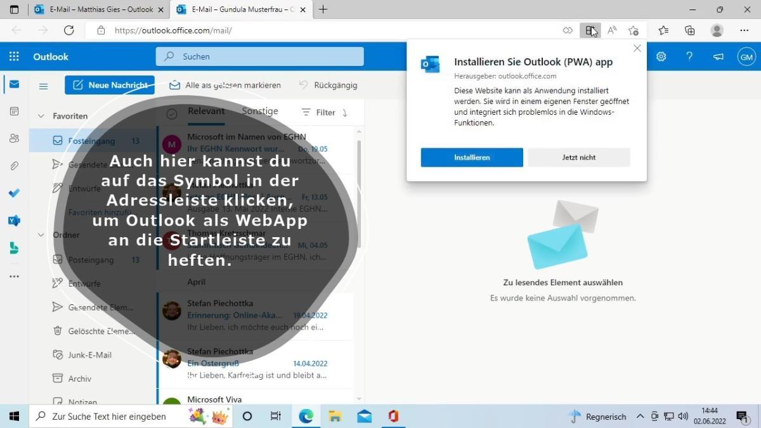This screenshot has width=761, height=428.
Task: Open the Outlook app launcher grid
Action: coord(14,56)
